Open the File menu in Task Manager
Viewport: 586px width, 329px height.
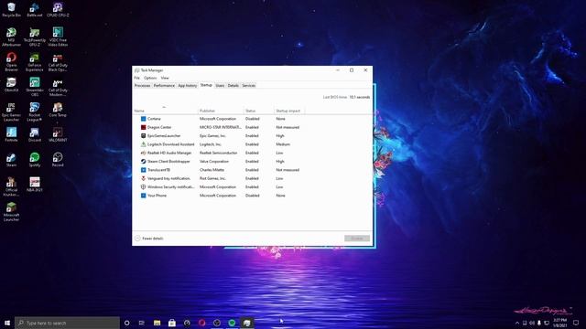coord(136,78)
